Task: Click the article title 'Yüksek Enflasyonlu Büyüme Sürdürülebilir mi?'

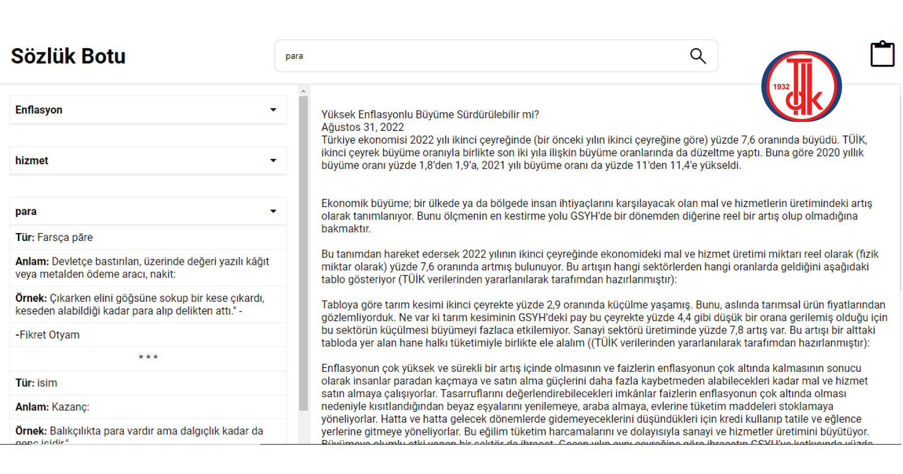Action: tap(430, 115)
